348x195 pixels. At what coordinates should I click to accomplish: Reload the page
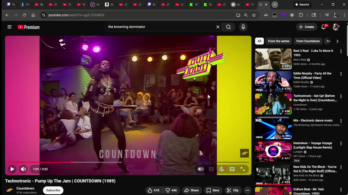coord(24,15)
